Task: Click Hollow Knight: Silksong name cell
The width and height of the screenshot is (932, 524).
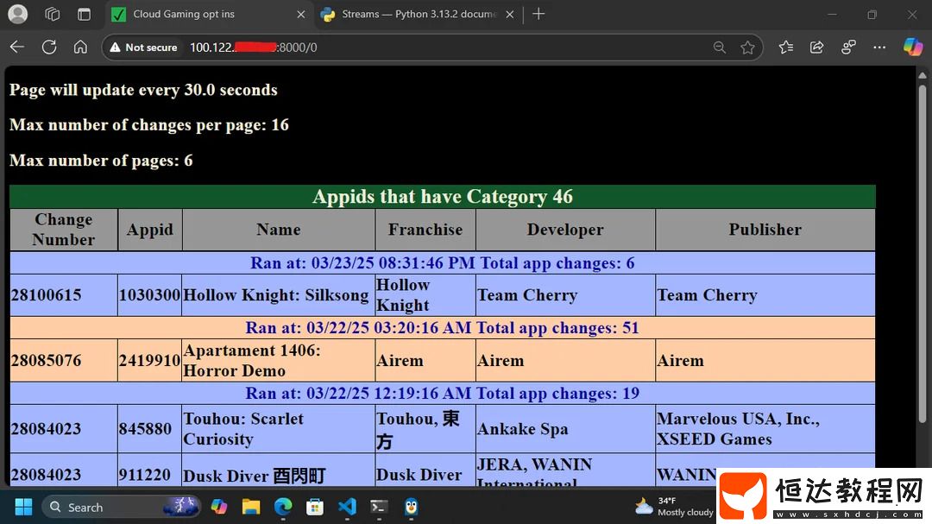Action: [x=278, y=295]
